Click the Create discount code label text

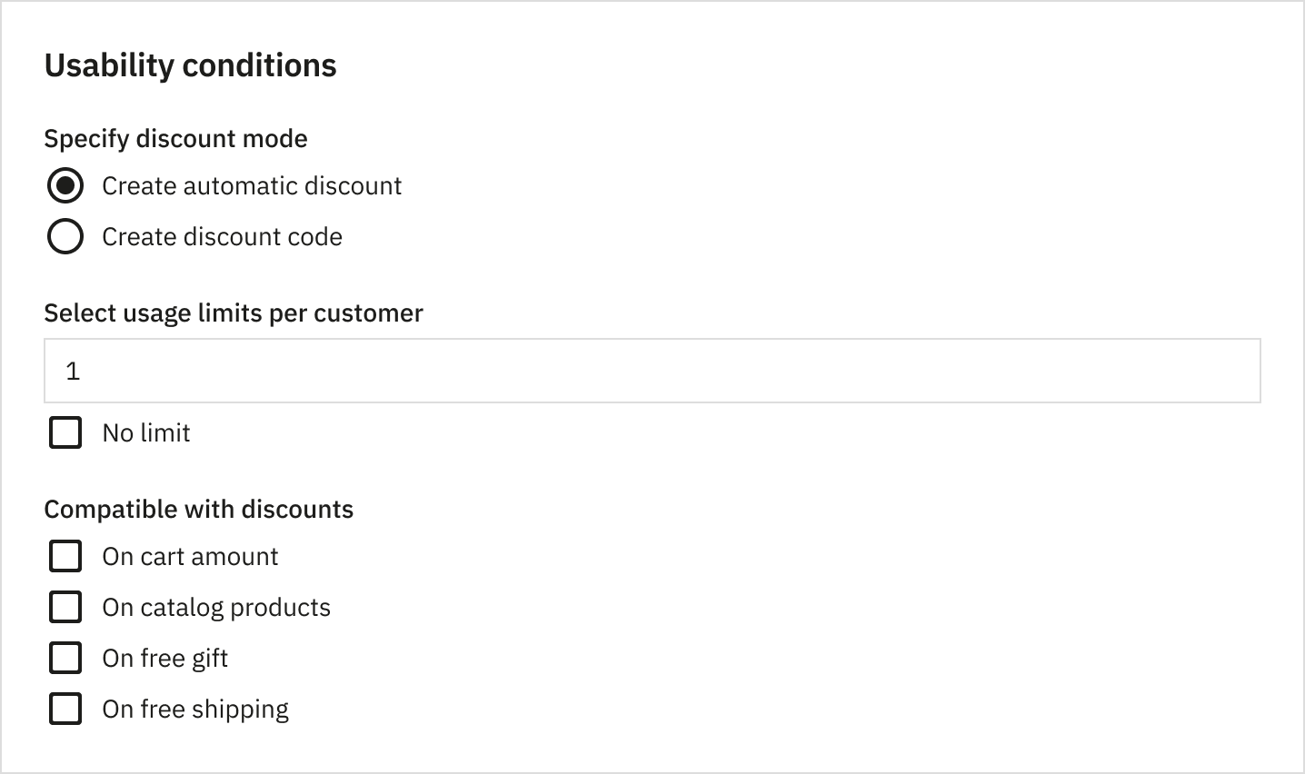tap(222, 236)
